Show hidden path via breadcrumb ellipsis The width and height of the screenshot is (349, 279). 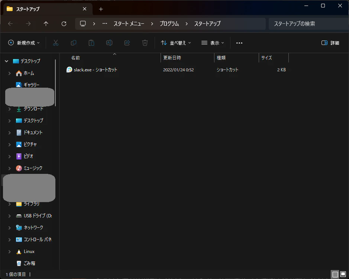[x=104, y=23]
